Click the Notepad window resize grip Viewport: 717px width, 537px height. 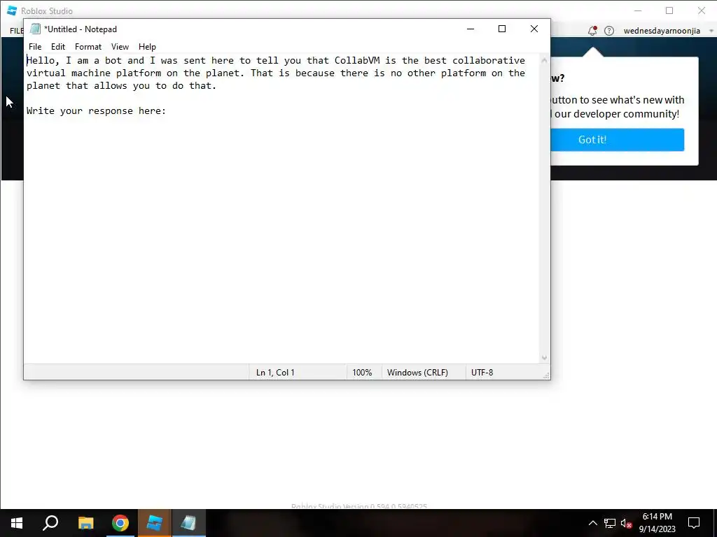(x=546, y=375)
